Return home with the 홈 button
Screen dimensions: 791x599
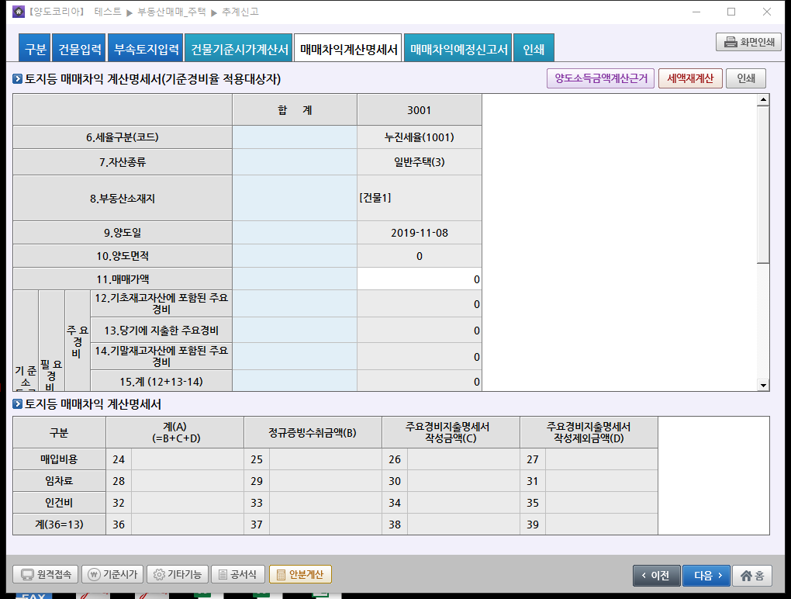[751, 575]
